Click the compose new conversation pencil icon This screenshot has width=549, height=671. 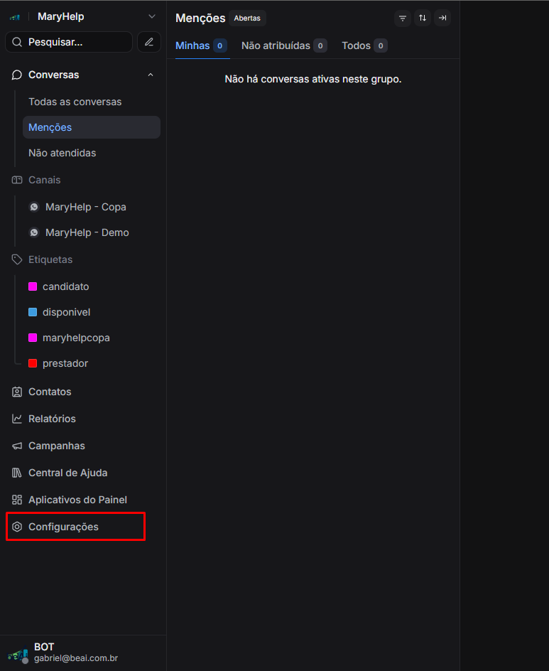pos(148,42)
